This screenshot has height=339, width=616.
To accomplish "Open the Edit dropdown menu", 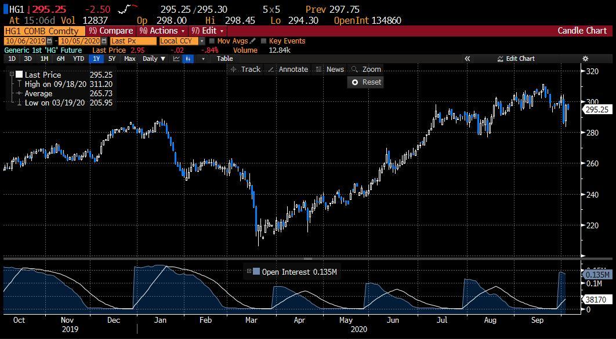I will (x=208, y=31).
